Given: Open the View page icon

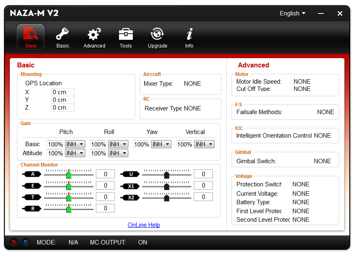Looking at the screenshot, I should pyautogui.click(x=30, y=37).
